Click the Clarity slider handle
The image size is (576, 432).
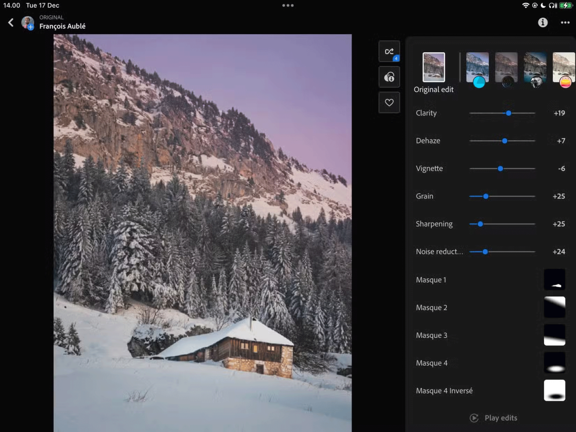coord(509,113)
